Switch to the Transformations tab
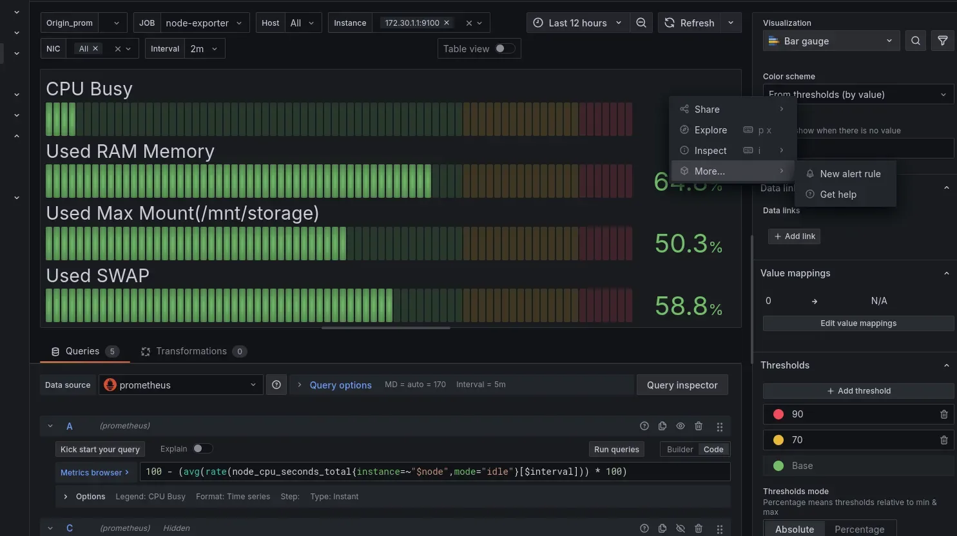Viewport: 957px width, 536px height. [193, 351]
